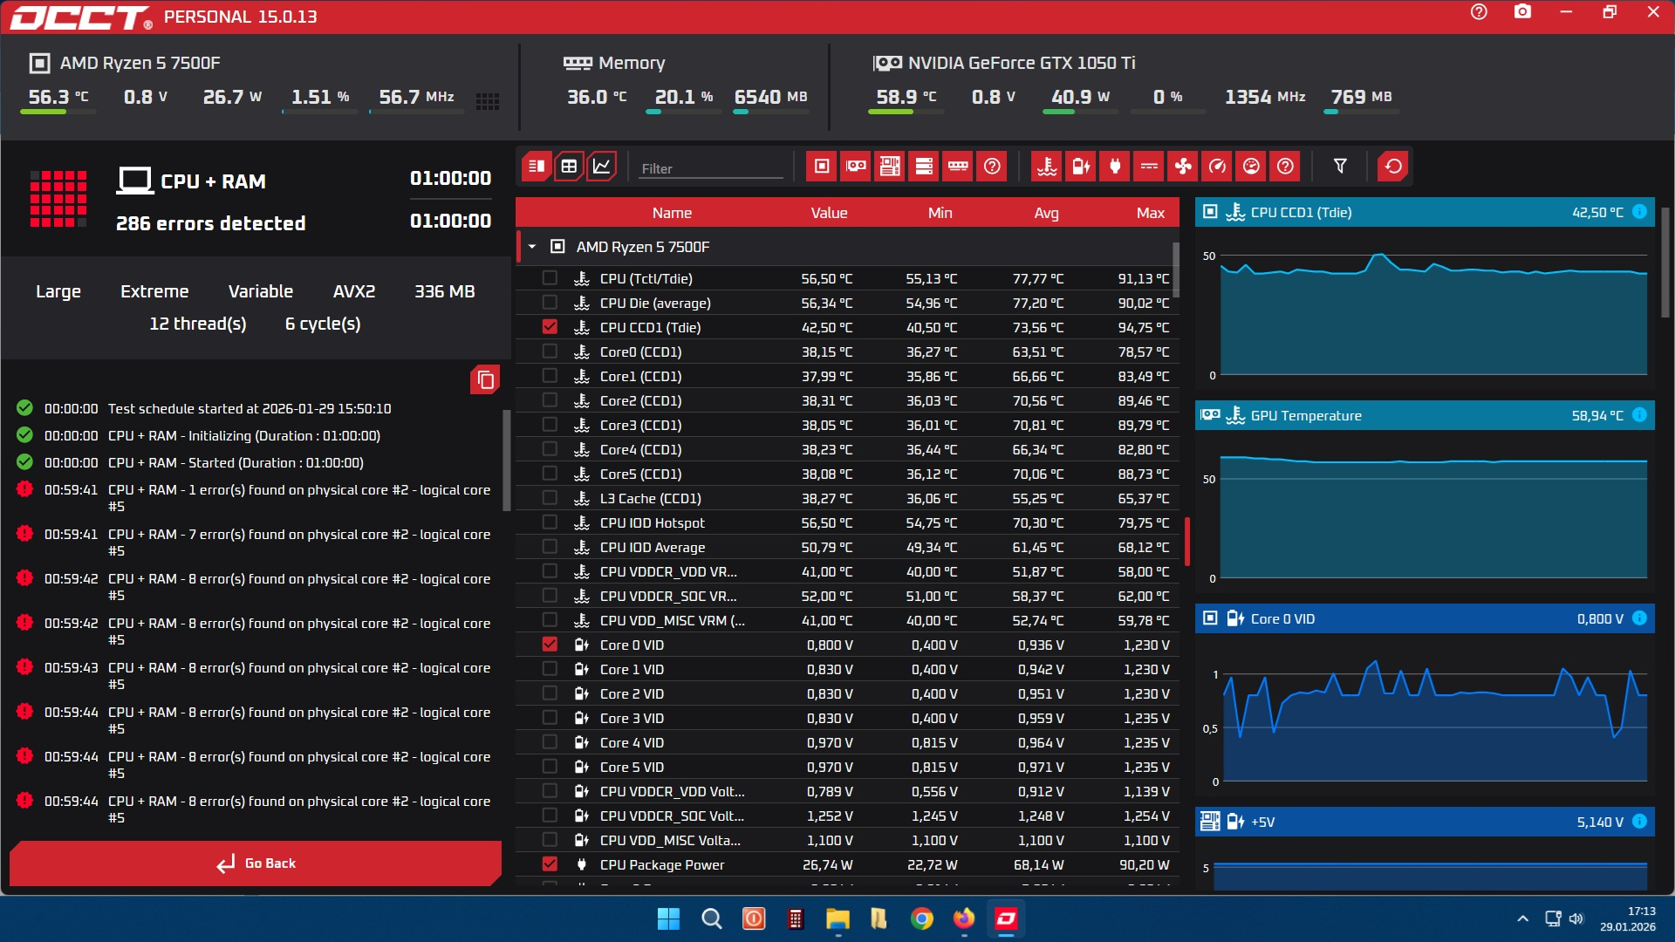Open File Explorer from the taskbar

837,918
